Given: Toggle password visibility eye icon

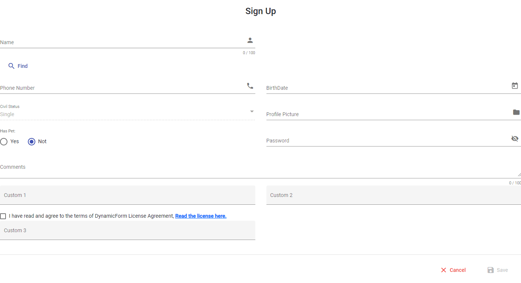Looking at the screenshot, I should 515,139.
